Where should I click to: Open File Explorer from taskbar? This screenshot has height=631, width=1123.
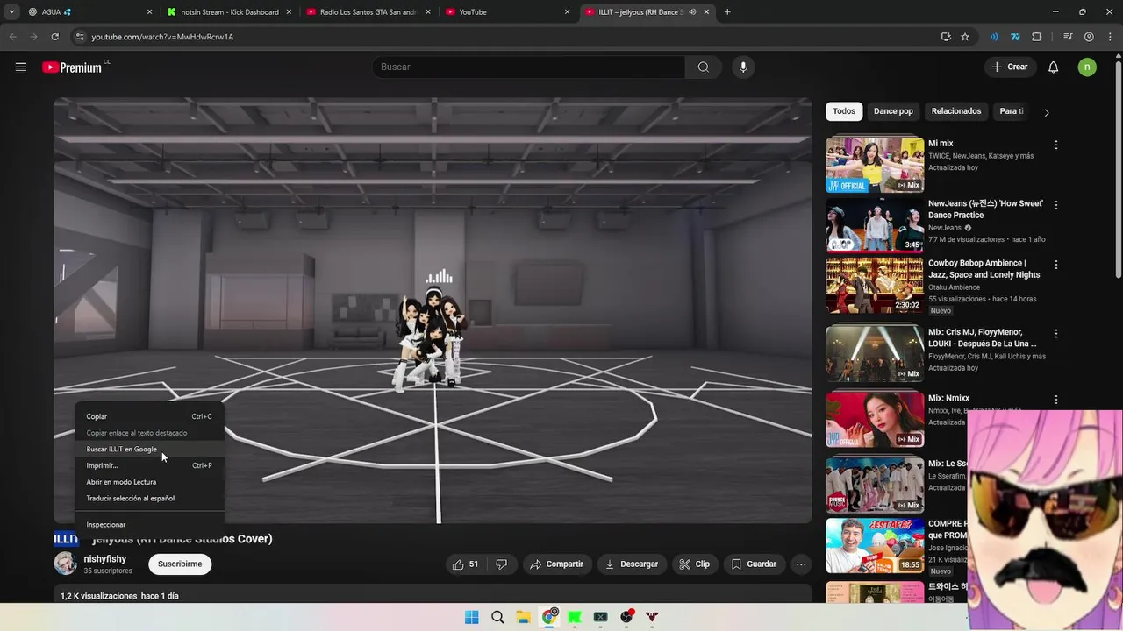tap(523, 617)
